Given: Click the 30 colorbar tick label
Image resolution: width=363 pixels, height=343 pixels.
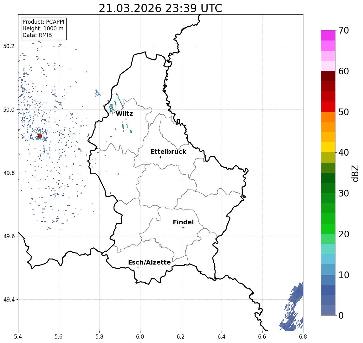Looking at the screenshot, I should (344, 193).
